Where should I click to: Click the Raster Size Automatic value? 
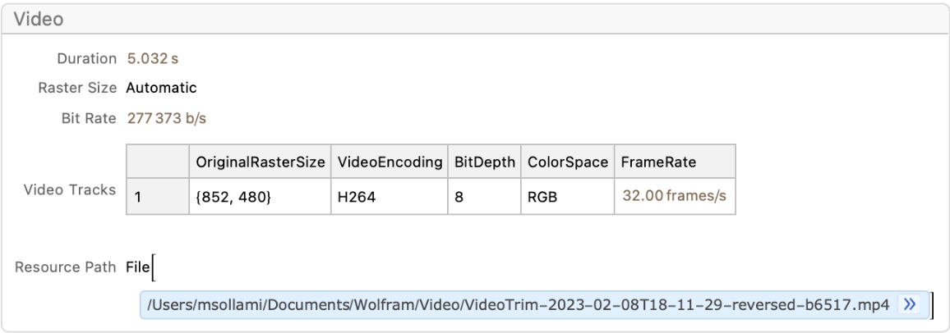click(161, 87)
